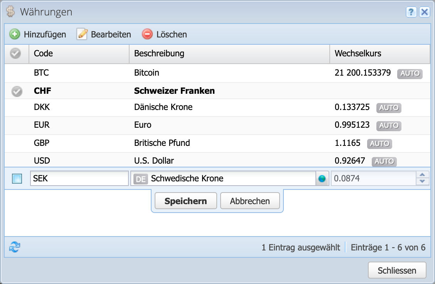Click the blue globe icon next to description
This screenshot has height=284, width=435.
point(322,178)
